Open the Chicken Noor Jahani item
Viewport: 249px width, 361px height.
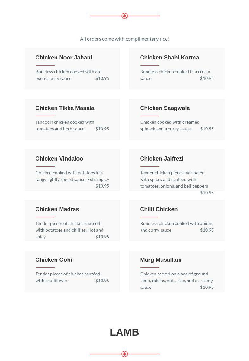click(64, 58)
